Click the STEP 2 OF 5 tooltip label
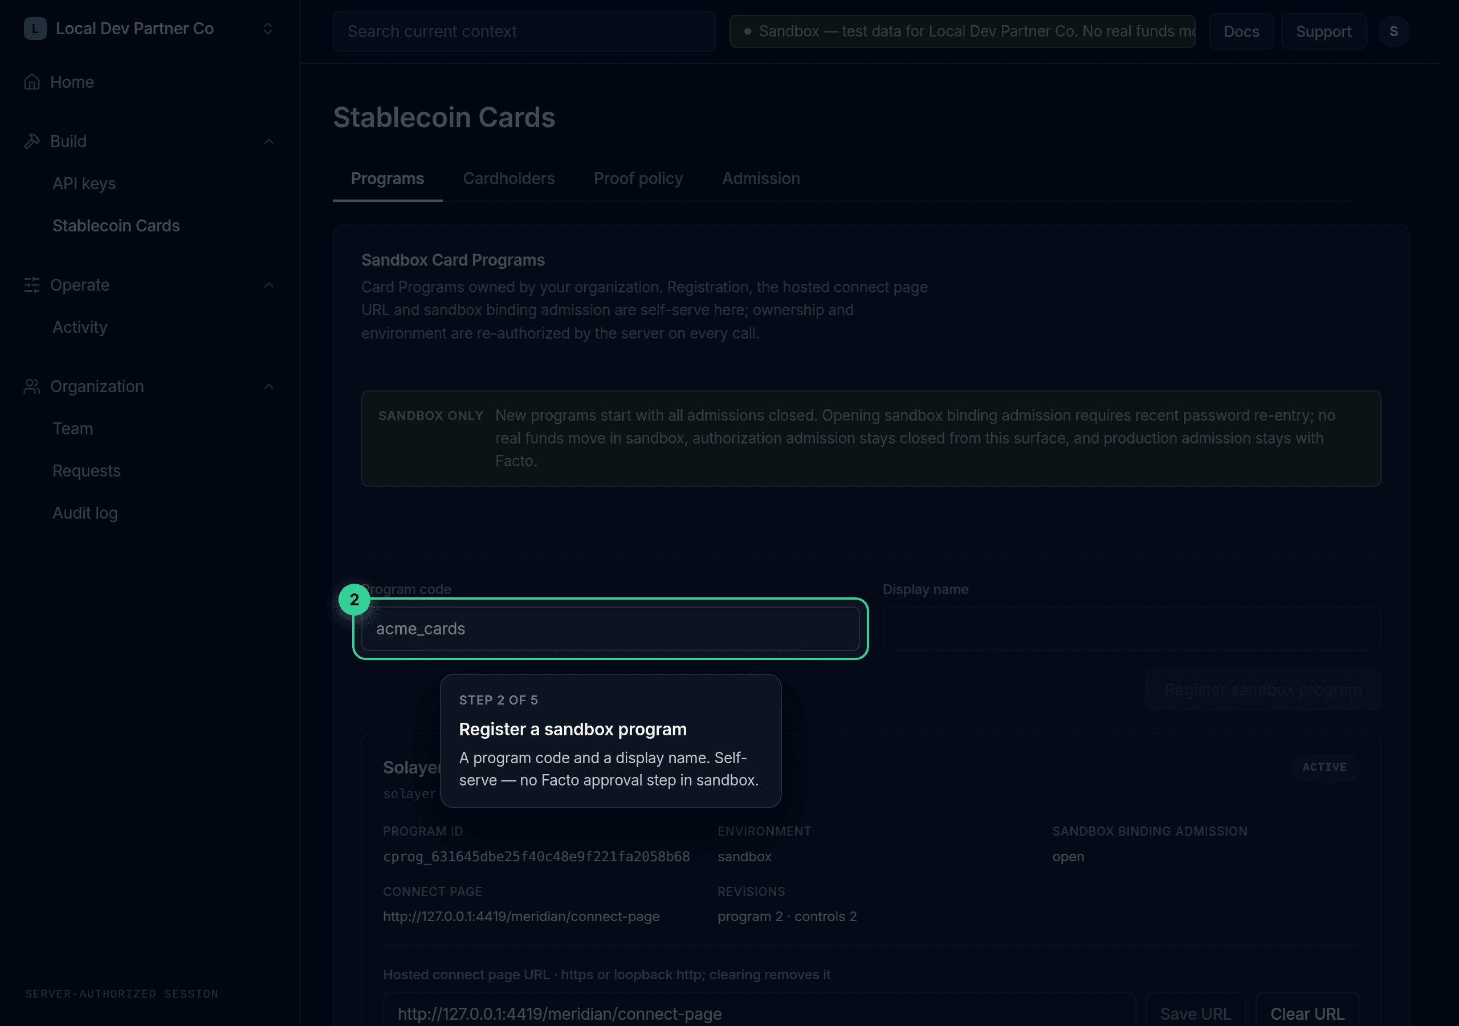The height and width of the screenshot is (1026, 1459). (x=498, y=700)
